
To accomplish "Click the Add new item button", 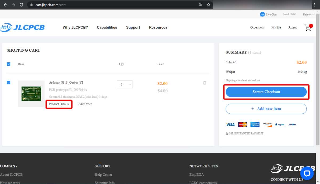I will coord(266,109).
